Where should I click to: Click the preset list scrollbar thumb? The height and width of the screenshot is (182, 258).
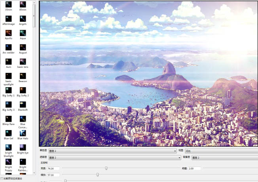tap(34, 16)
